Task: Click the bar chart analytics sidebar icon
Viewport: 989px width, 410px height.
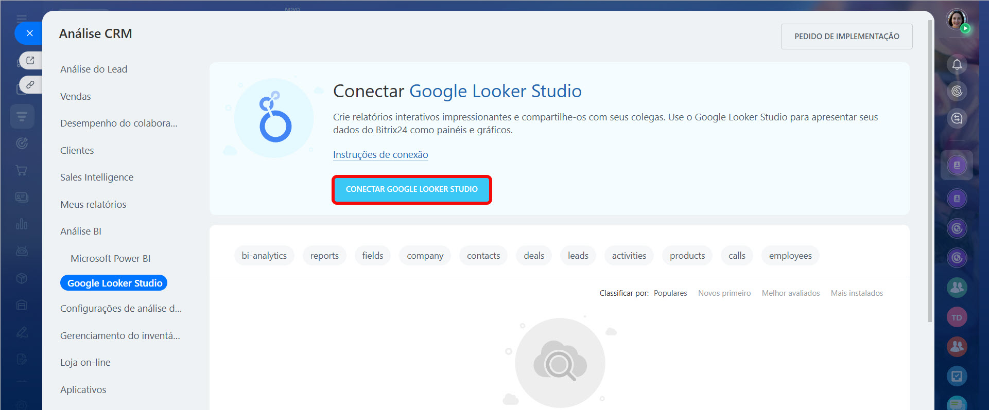Action: 22,224
